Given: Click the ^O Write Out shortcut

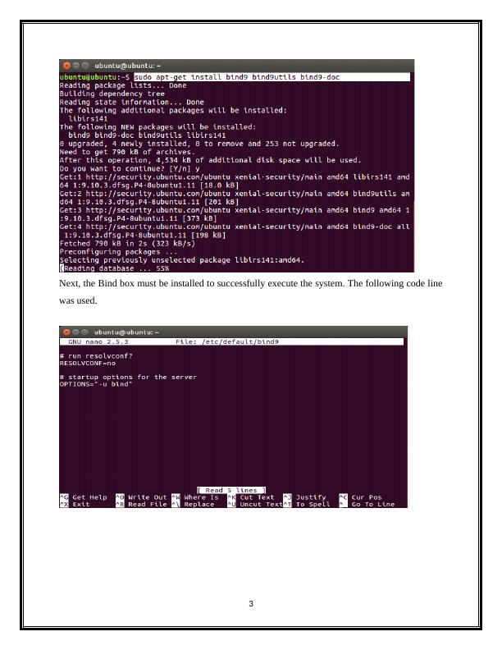Looking at the screenshot, I should [x=141, y=497].
